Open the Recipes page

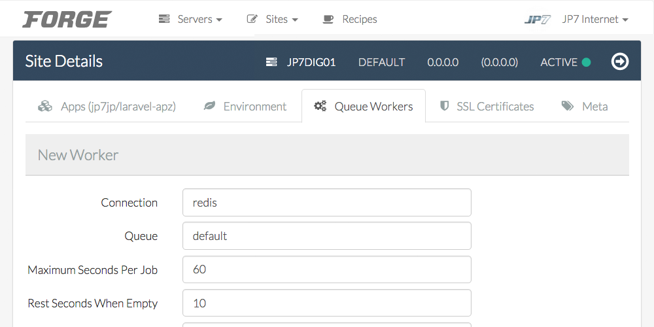coord(360,19)
